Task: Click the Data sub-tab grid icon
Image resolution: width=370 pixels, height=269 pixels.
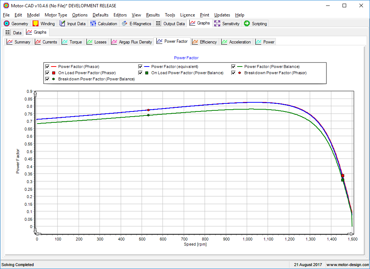Action: coord(8,33)
